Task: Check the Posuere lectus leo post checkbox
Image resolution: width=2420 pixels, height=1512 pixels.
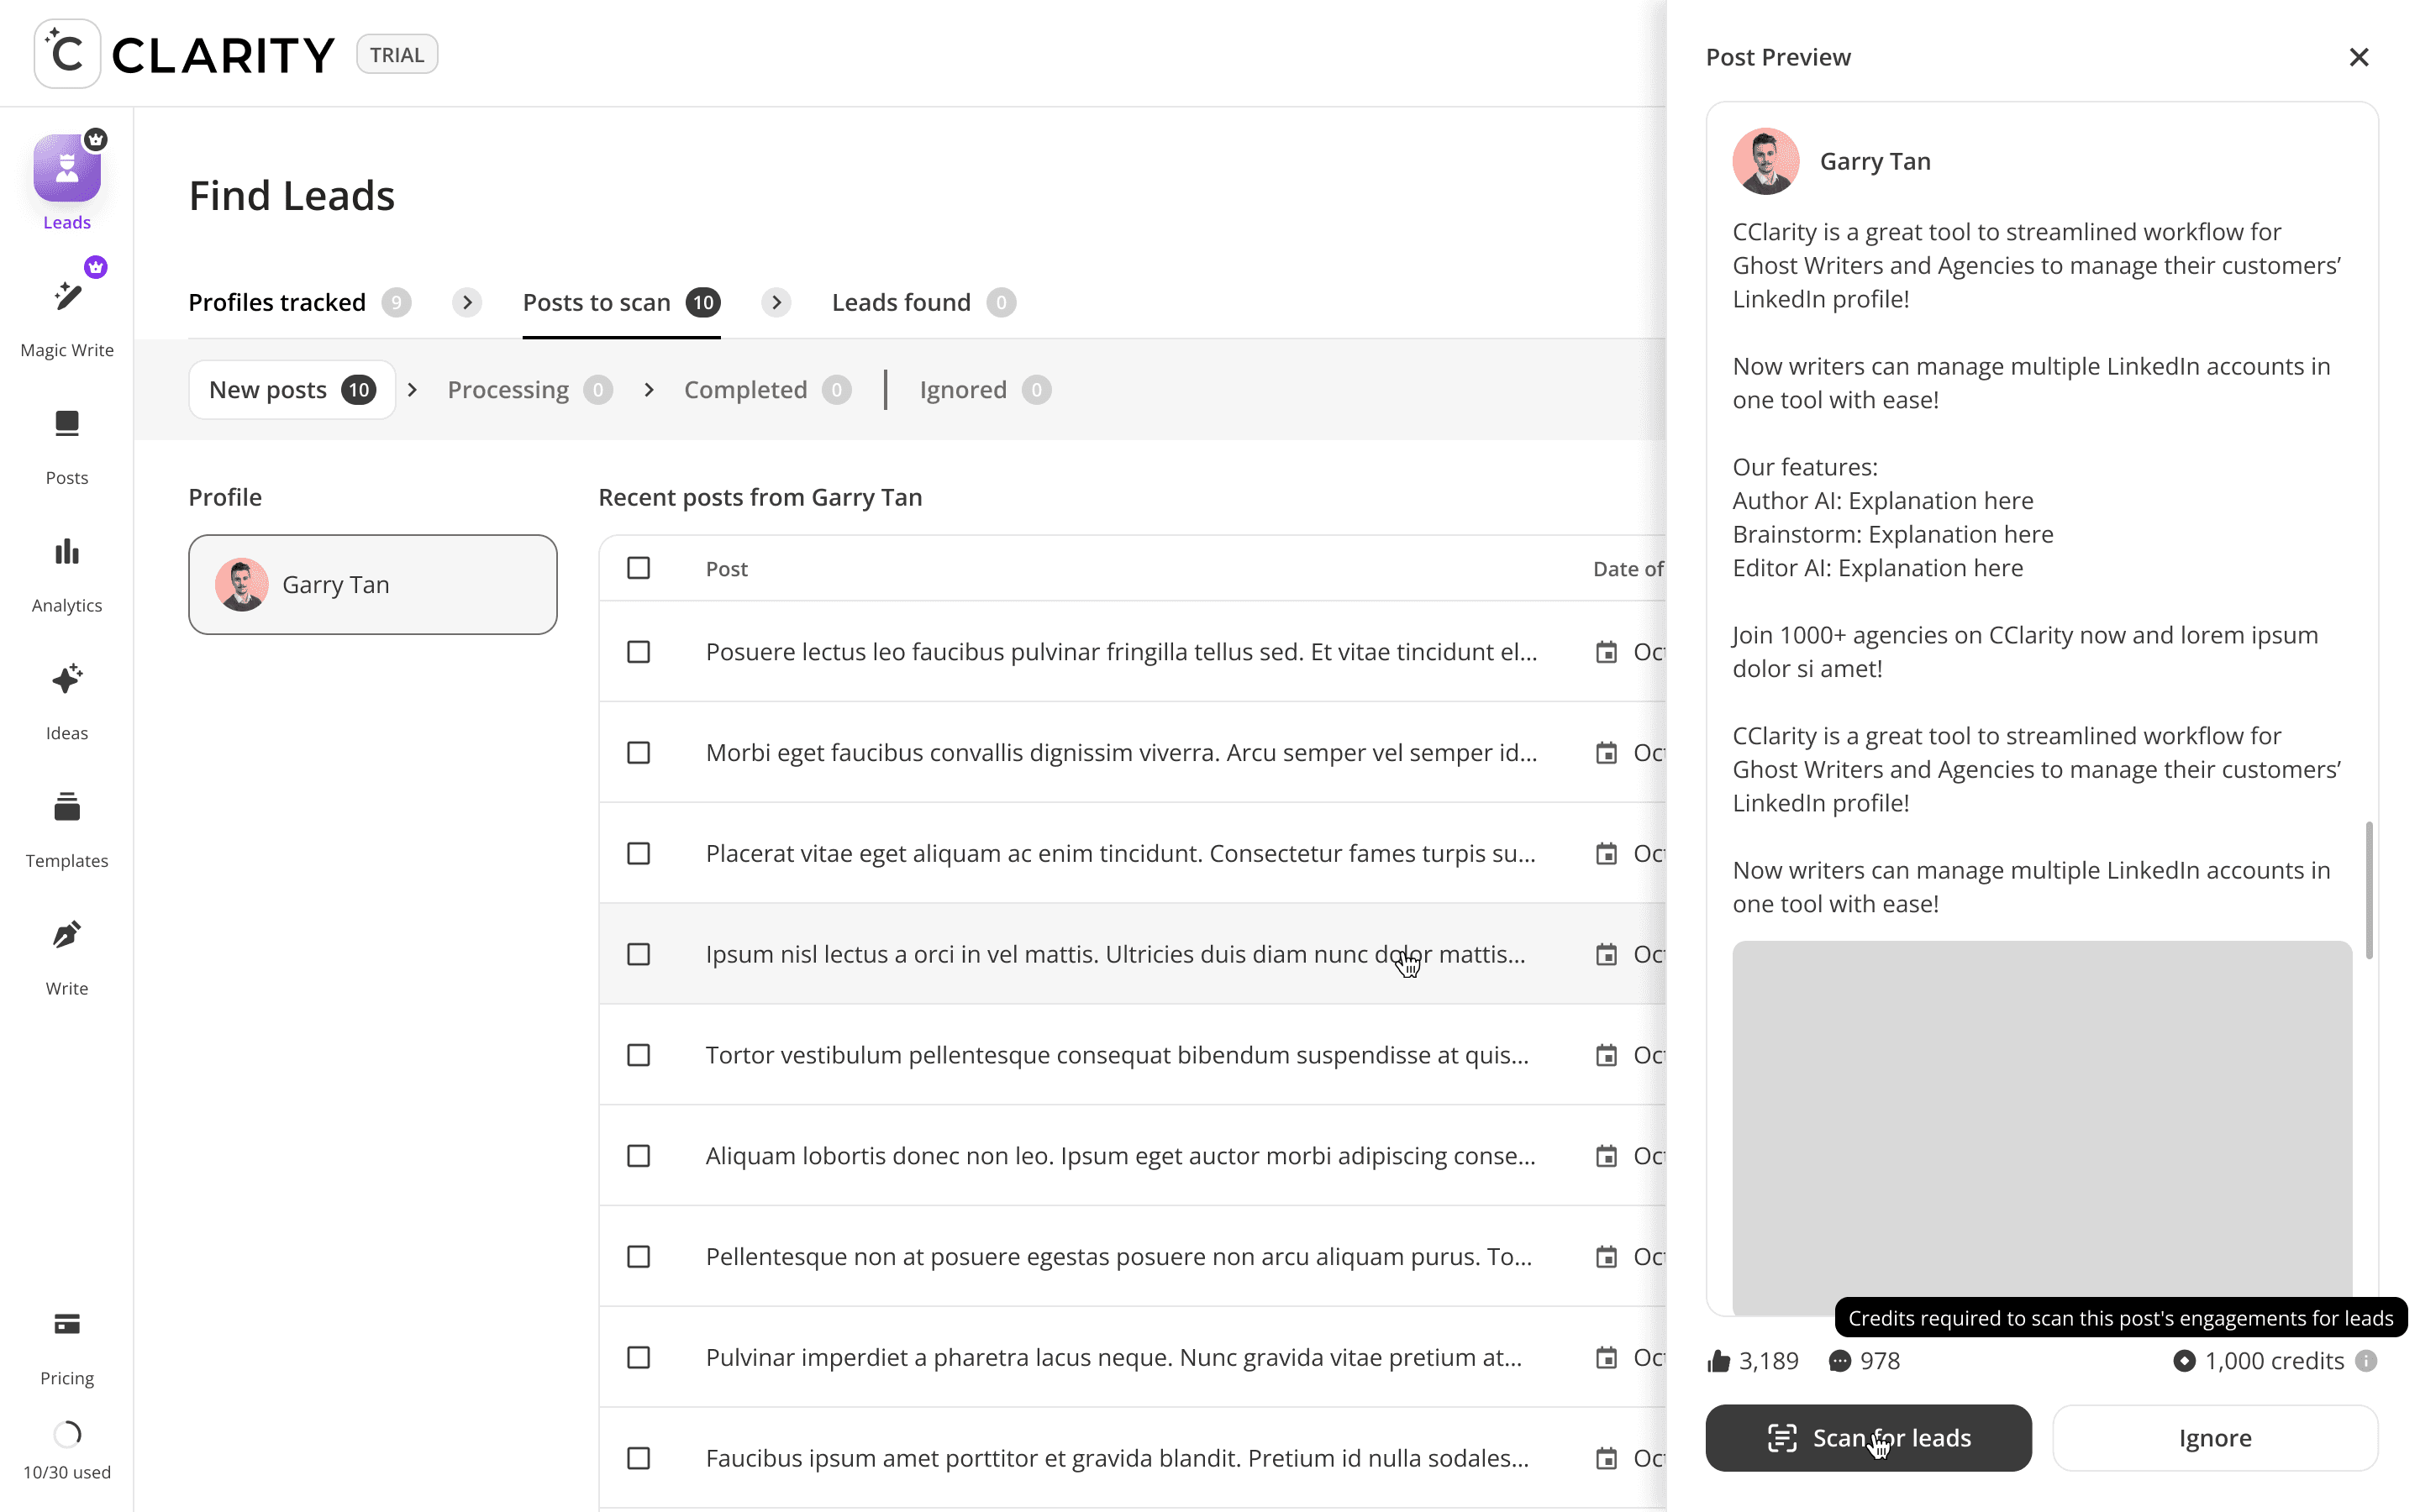Action: (x=638, y=652)
